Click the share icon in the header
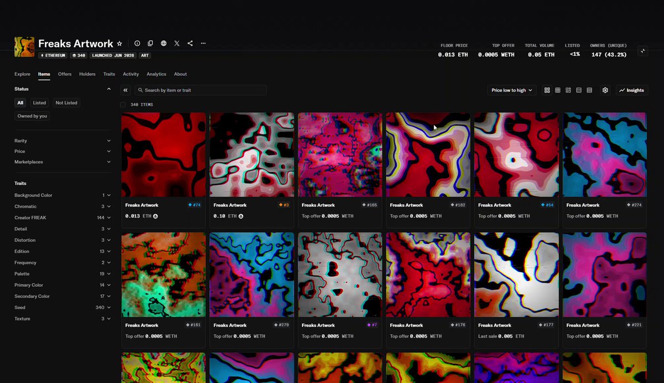 [x=190, y=43]
